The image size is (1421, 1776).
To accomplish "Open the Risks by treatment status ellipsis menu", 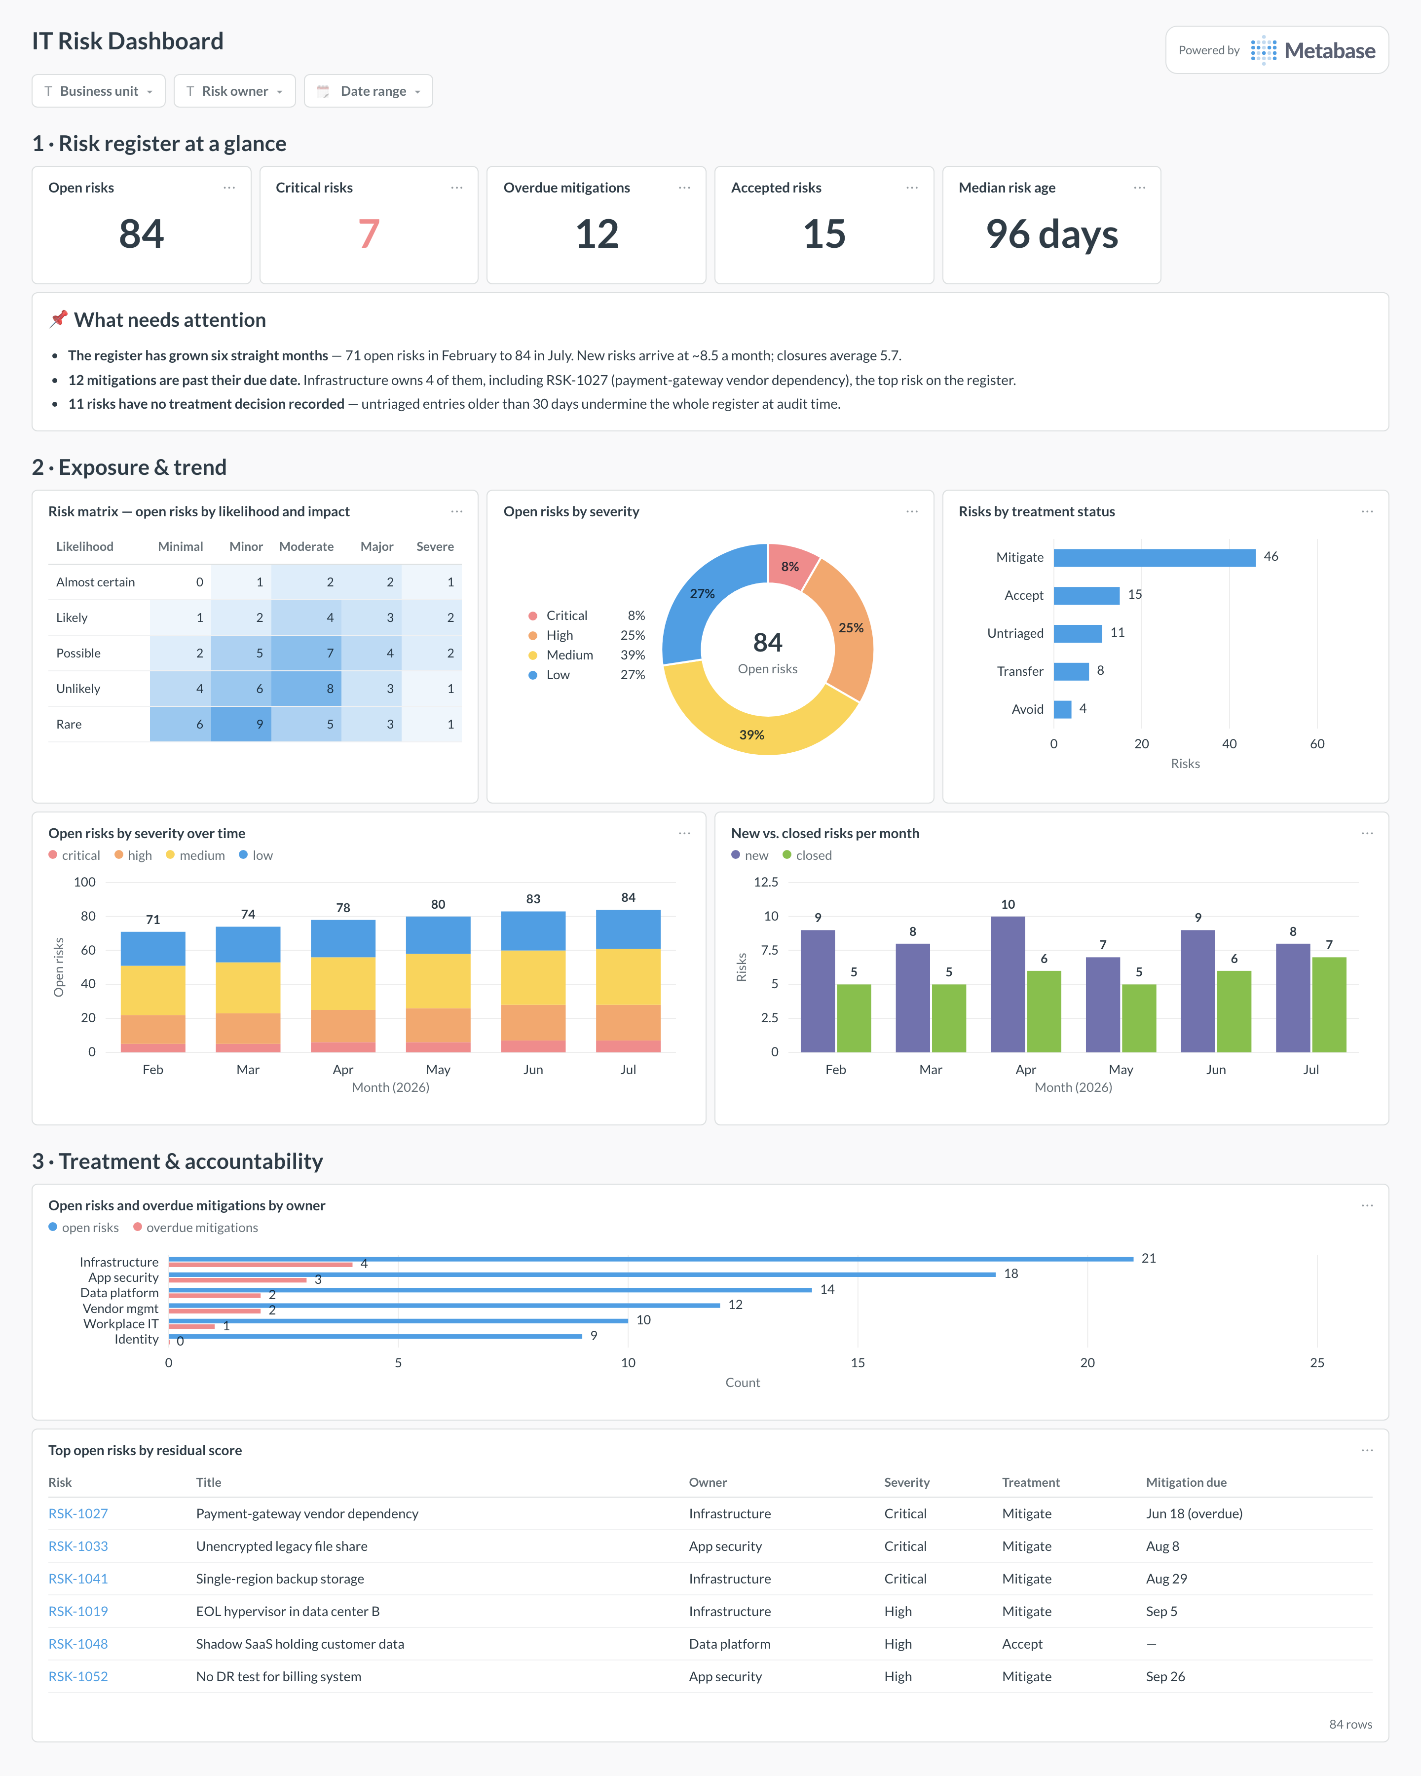I will (1368, 511).
